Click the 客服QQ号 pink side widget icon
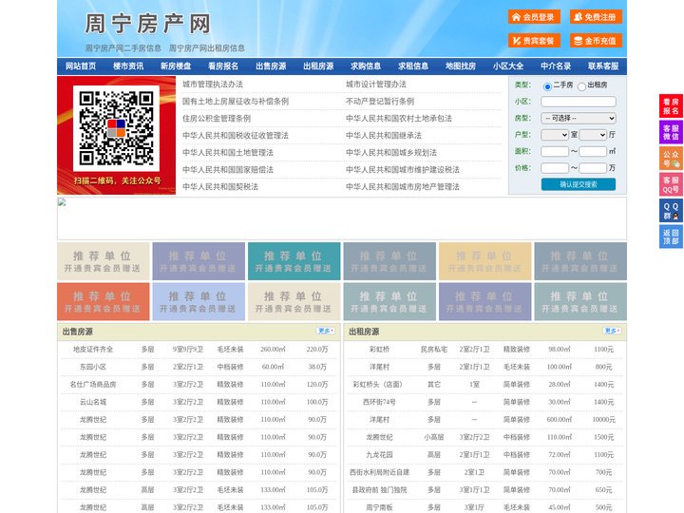 (671, 184)
